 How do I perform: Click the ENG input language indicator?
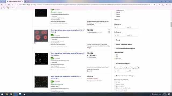(160, 94)
